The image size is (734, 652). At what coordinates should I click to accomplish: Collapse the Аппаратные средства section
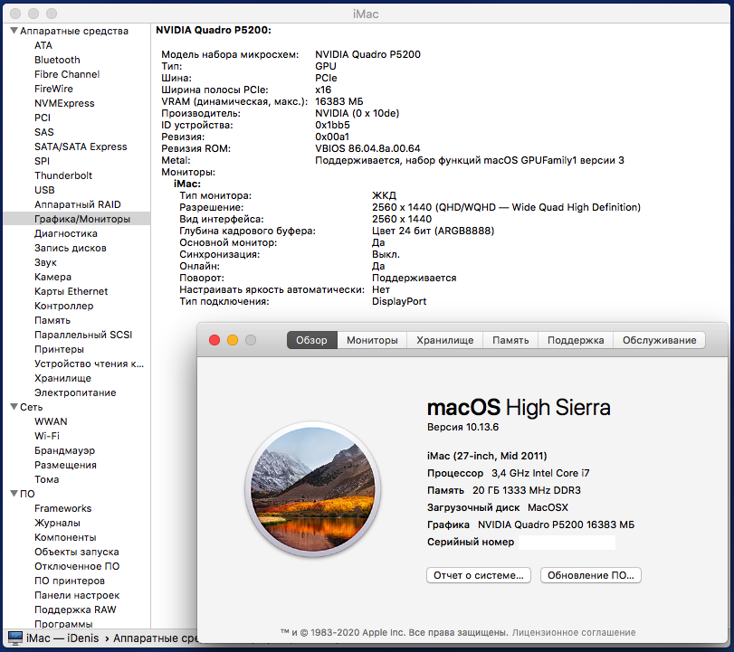coord(14,31)
